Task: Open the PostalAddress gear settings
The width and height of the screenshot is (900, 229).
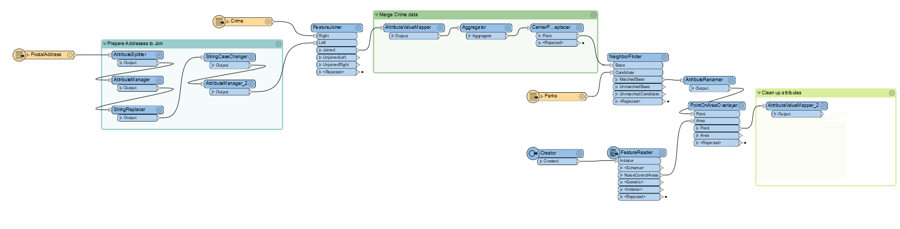Action: click(70, 54)
